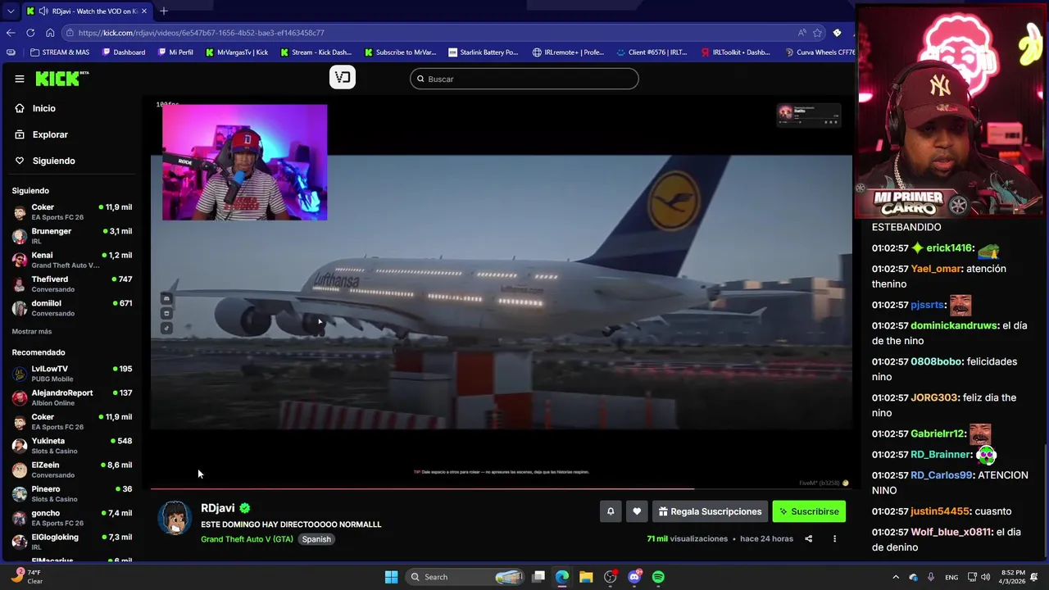Viewport: 1049px width, 590px height.
Task: Open Thefiverd followed channel
Action: pos(72,284)
